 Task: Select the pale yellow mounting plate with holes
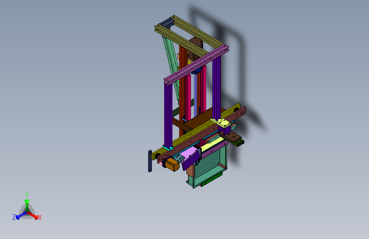click(x=221, y=123)
